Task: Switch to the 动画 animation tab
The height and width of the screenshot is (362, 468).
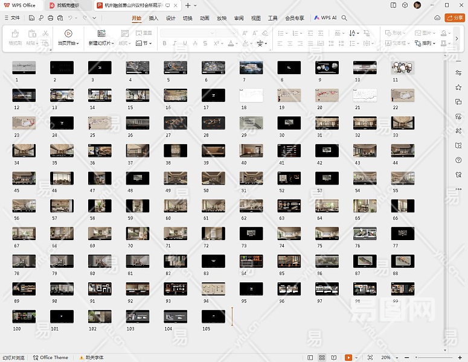Action: (205, 18)
